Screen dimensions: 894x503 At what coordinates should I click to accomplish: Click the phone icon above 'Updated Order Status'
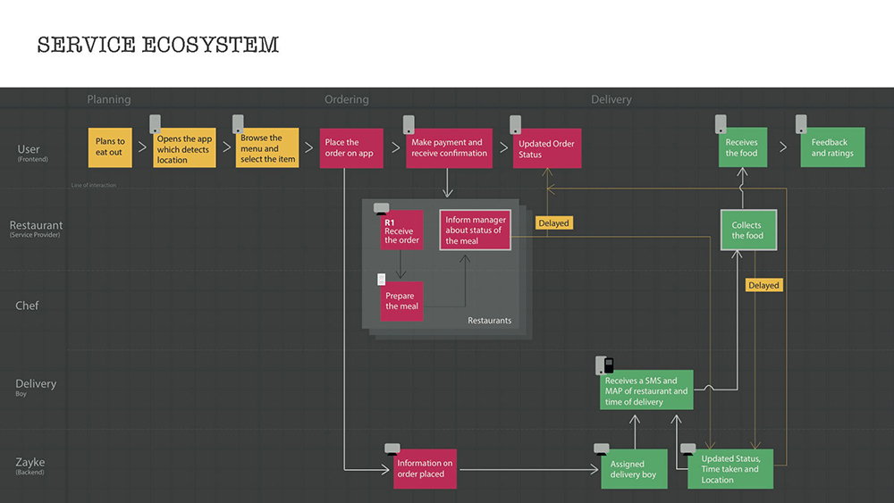tap(515, 124)
